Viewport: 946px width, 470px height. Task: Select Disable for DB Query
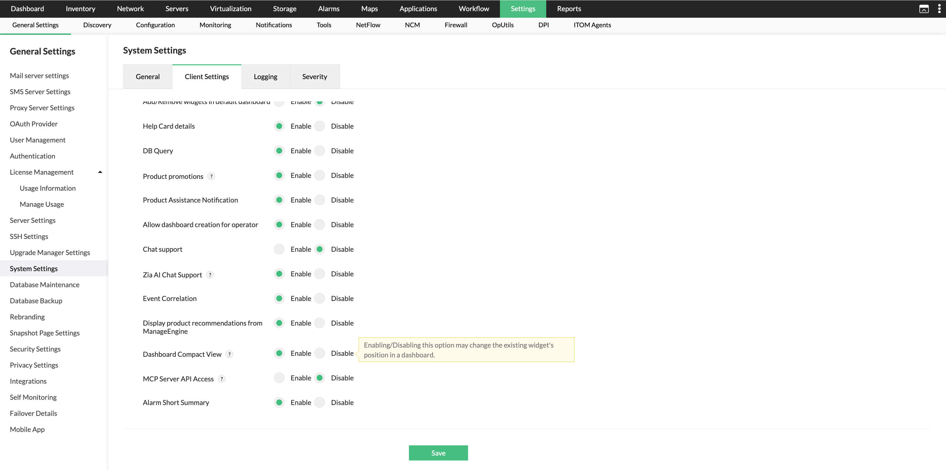pyautogui.click(x=320, y=150)
